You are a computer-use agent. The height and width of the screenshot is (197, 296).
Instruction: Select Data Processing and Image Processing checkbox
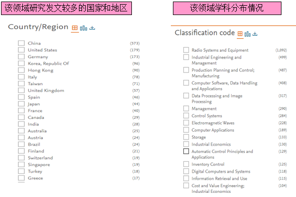pyautogui.click(x=186, y=95)
